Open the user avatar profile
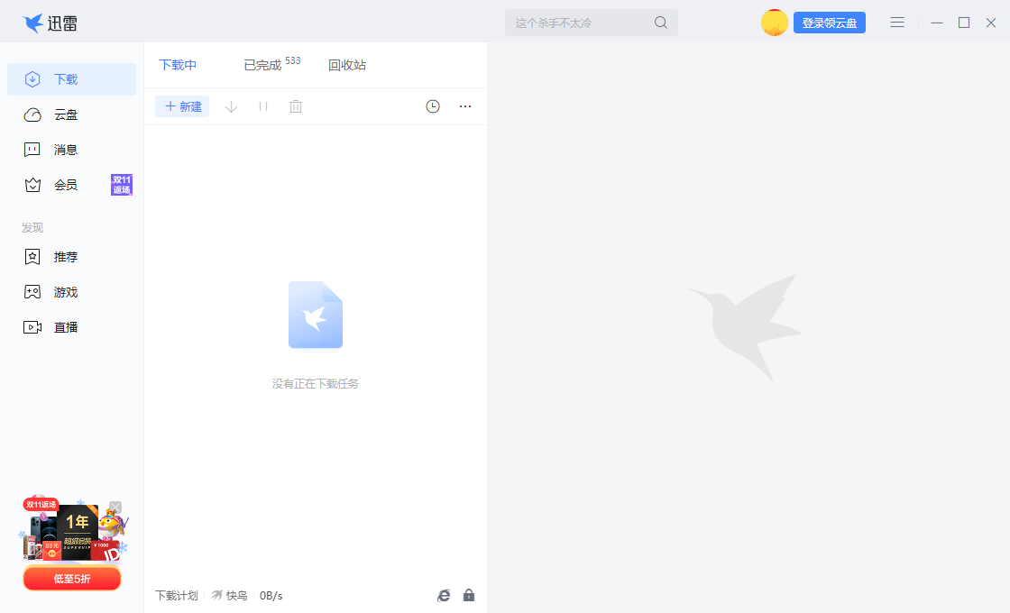Viewport: 1010px width, 613px height. pos(774,23)
